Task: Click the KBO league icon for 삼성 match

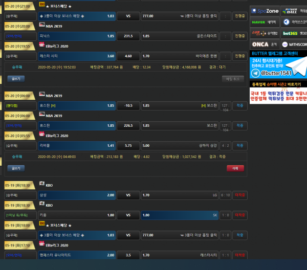Action: [42, 184]
